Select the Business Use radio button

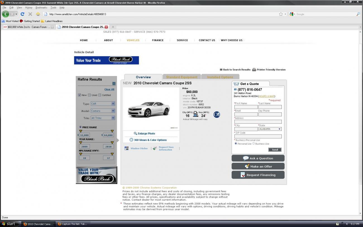254,144
